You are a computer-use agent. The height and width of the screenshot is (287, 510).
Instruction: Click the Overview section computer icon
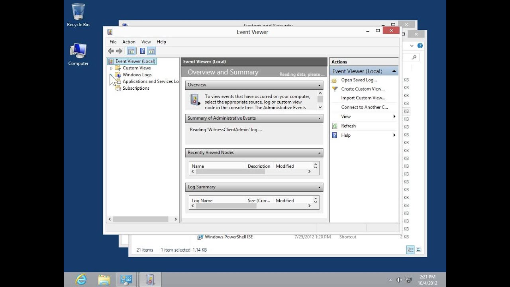(x=195, y=100)
